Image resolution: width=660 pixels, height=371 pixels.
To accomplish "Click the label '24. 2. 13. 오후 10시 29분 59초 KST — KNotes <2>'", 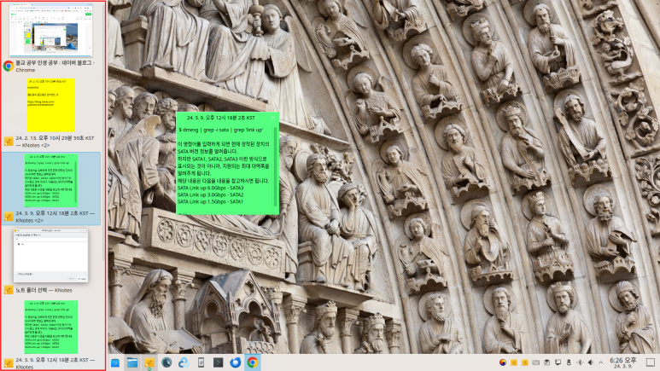I will coord(55,142).
